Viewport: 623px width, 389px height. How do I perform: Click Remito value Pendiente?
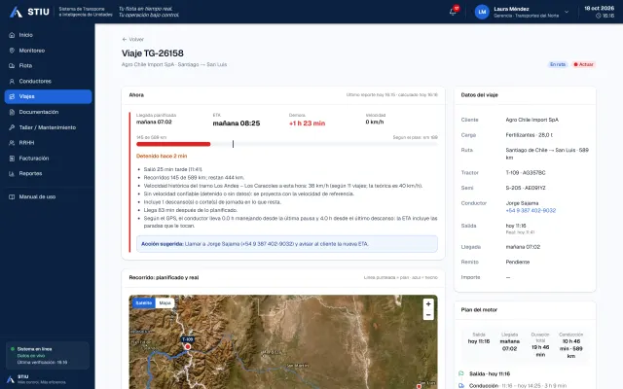[518, 262]
